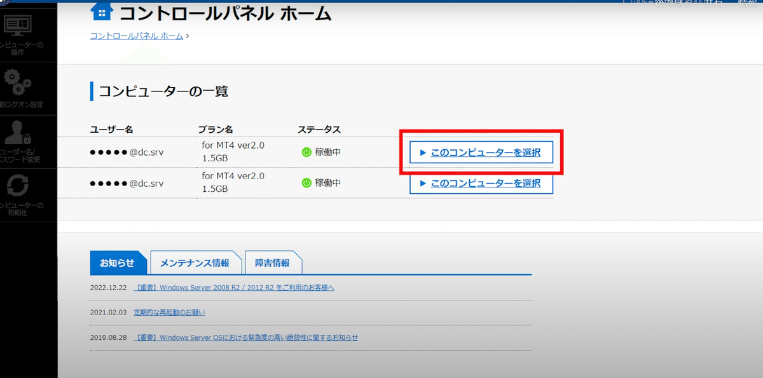The image size is (763, 378).
Task: Click the green status icon in second row
Action: tap(306, 183)
